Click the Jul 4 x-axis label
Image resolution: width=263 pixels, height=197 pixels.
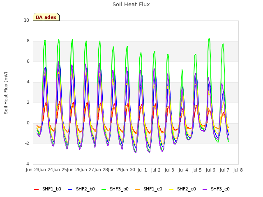[183, 170]
